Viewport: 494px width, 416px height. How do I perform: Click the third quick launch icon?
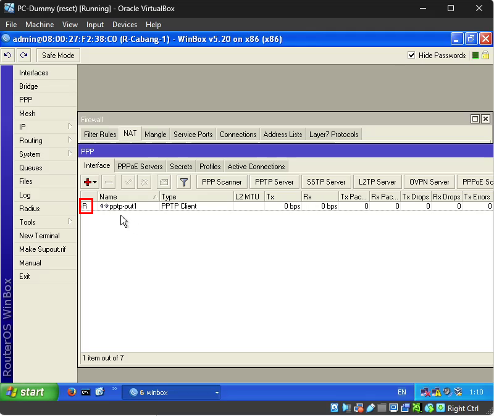(x=99, y=392)
